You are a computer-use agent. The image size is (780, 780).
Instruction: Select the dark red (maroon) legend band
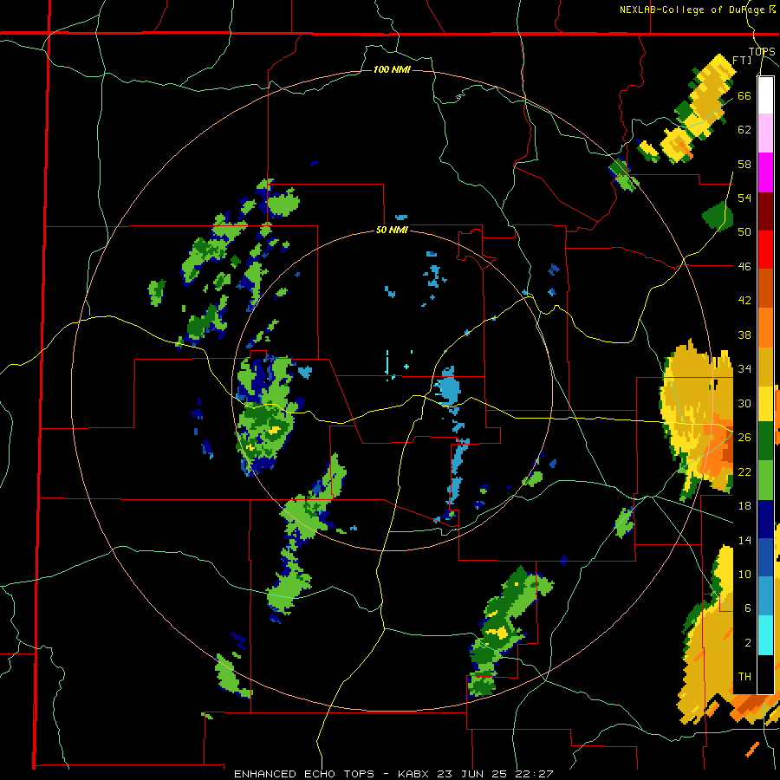click(x=765, y=211)
